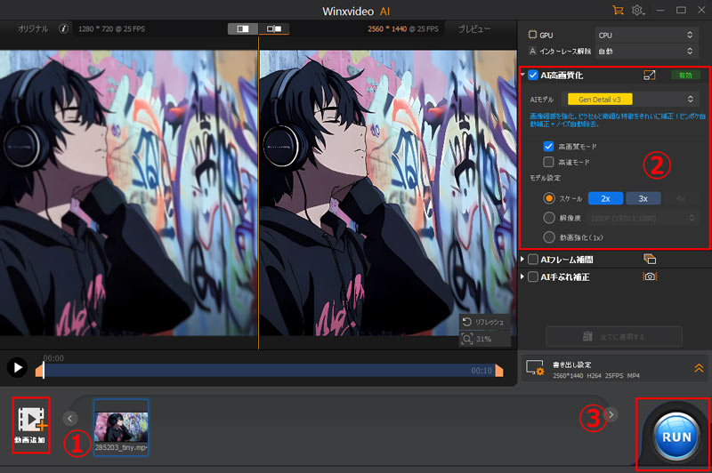Image resolution: width=712 pixels, height=473 pixels.
Task: Click the AI高画質化 resize icon
Action: (x=649, y=76)
